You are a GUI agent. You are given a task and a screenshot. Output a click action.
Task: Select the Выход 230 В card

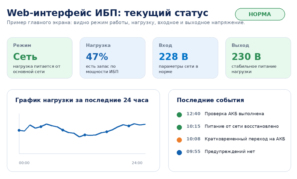(x=258, y=58)
